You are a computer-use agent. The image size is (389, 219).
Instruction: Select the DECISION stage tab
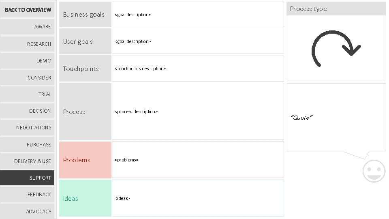point(28,111)
